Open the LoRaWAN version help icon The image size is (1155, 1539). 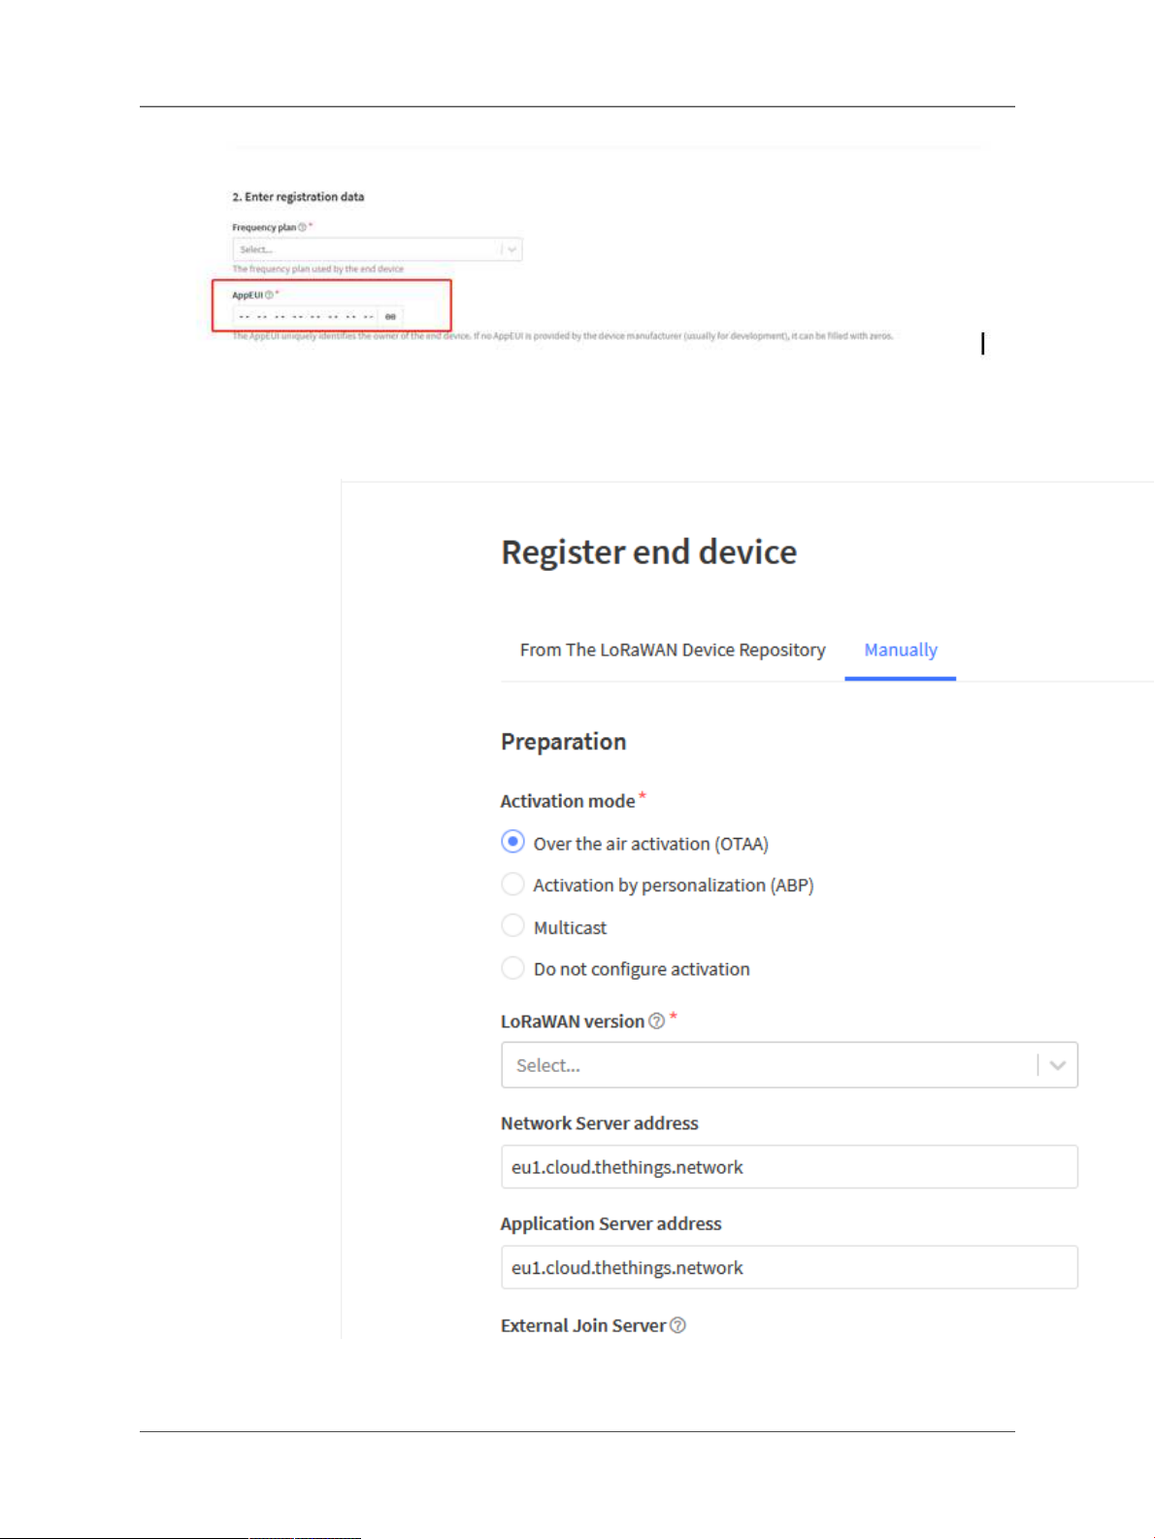(x=657, y=1020)
